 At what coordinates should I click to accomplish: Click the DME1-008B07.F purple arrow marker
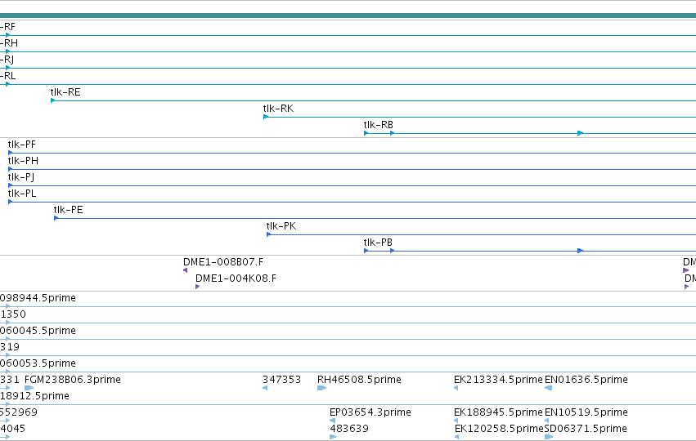tap(185, 270)
